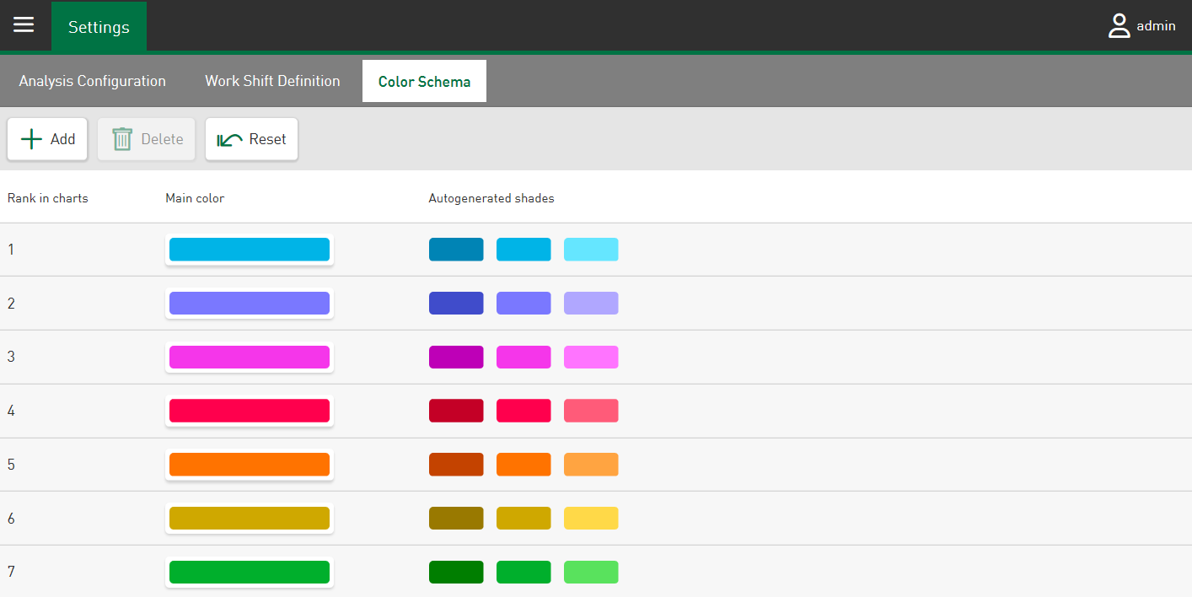The image size is (1192, 597).
Task: Choose the red main color for rank 4
Action: click(250, 411)
